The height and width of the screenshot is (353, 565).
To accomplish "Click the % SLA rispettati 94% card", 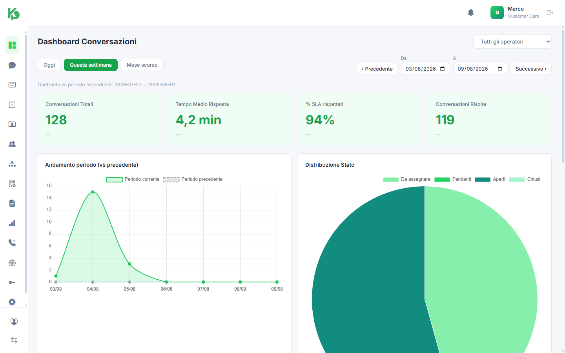I will click(360, 120).
